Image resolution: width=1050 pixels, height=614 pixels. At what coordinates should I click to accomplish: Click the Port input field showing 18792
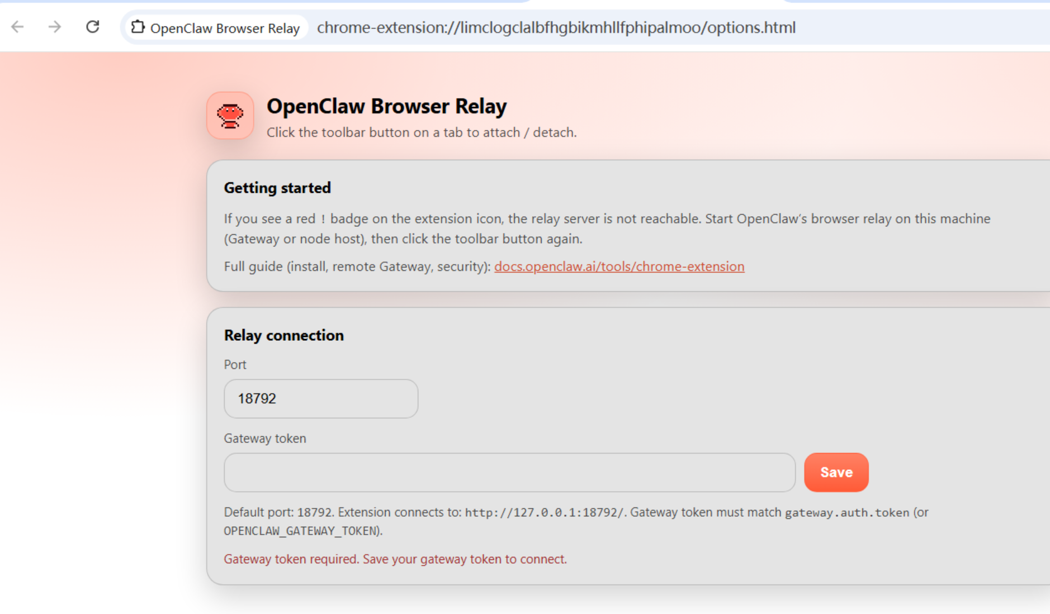pyautogui.click(x=321, y=398)
